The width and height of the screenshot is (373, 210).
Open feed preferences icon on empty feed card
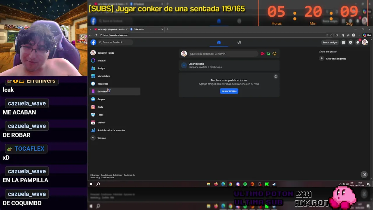point(276,76)
